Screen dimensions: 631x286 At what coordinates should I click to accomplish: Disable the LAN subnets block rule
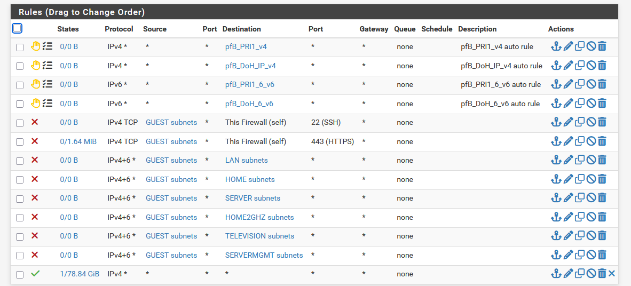(591, 160)
